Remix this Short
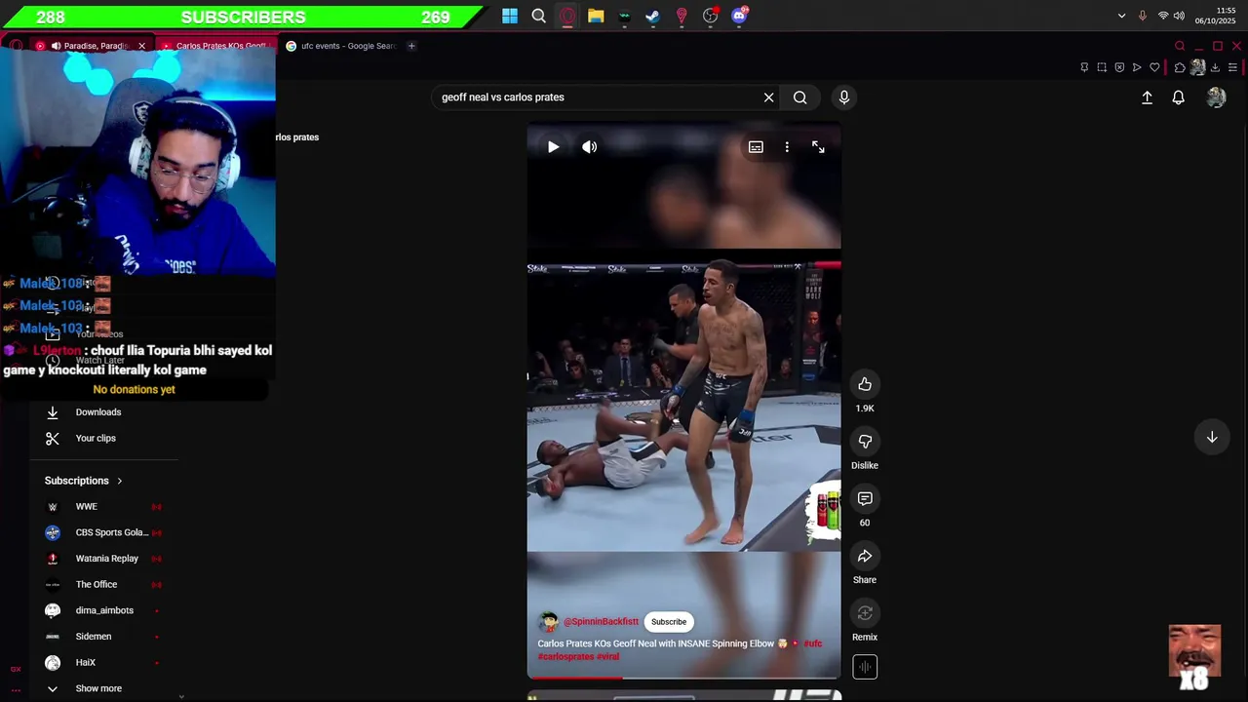 coord(865,613)
